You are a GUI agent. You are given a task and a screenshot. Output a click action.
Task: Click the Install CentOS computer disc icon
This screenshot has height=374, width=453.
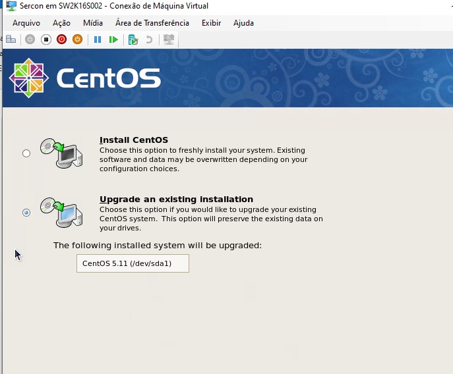(x=61, y=153)
